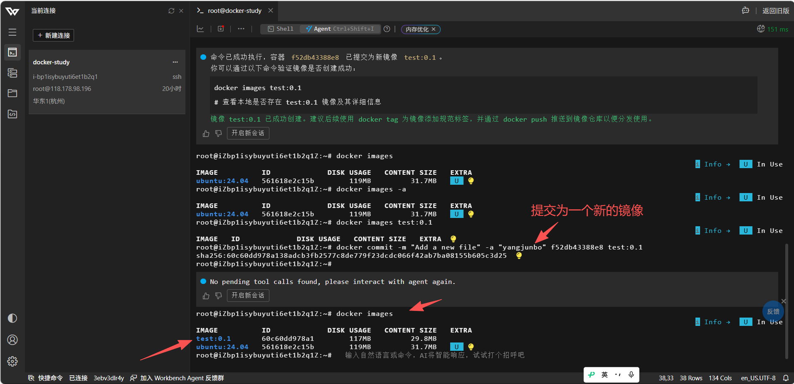This screenshot has height=384, width=794.
Task: Click test:0.1 image name in last table
Action: click(213, 339)
